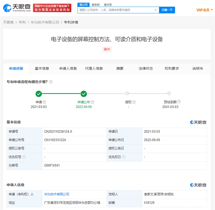Click the 广东省深圳市龙岗区 address text
Viewport: 215px width, 210px height.
(72, 203)
